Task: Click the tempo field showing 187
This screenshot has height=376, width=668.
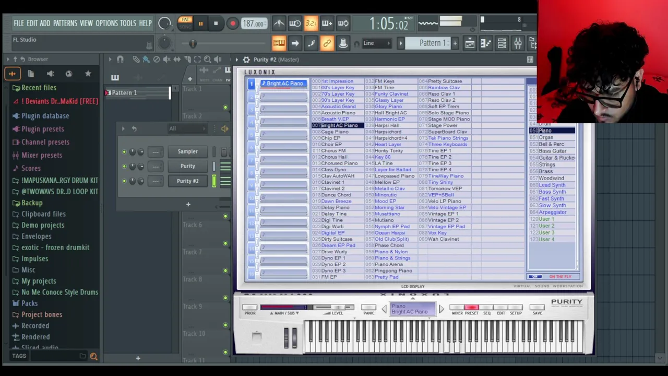Action: pyautogui.click(x=254, y=23)
